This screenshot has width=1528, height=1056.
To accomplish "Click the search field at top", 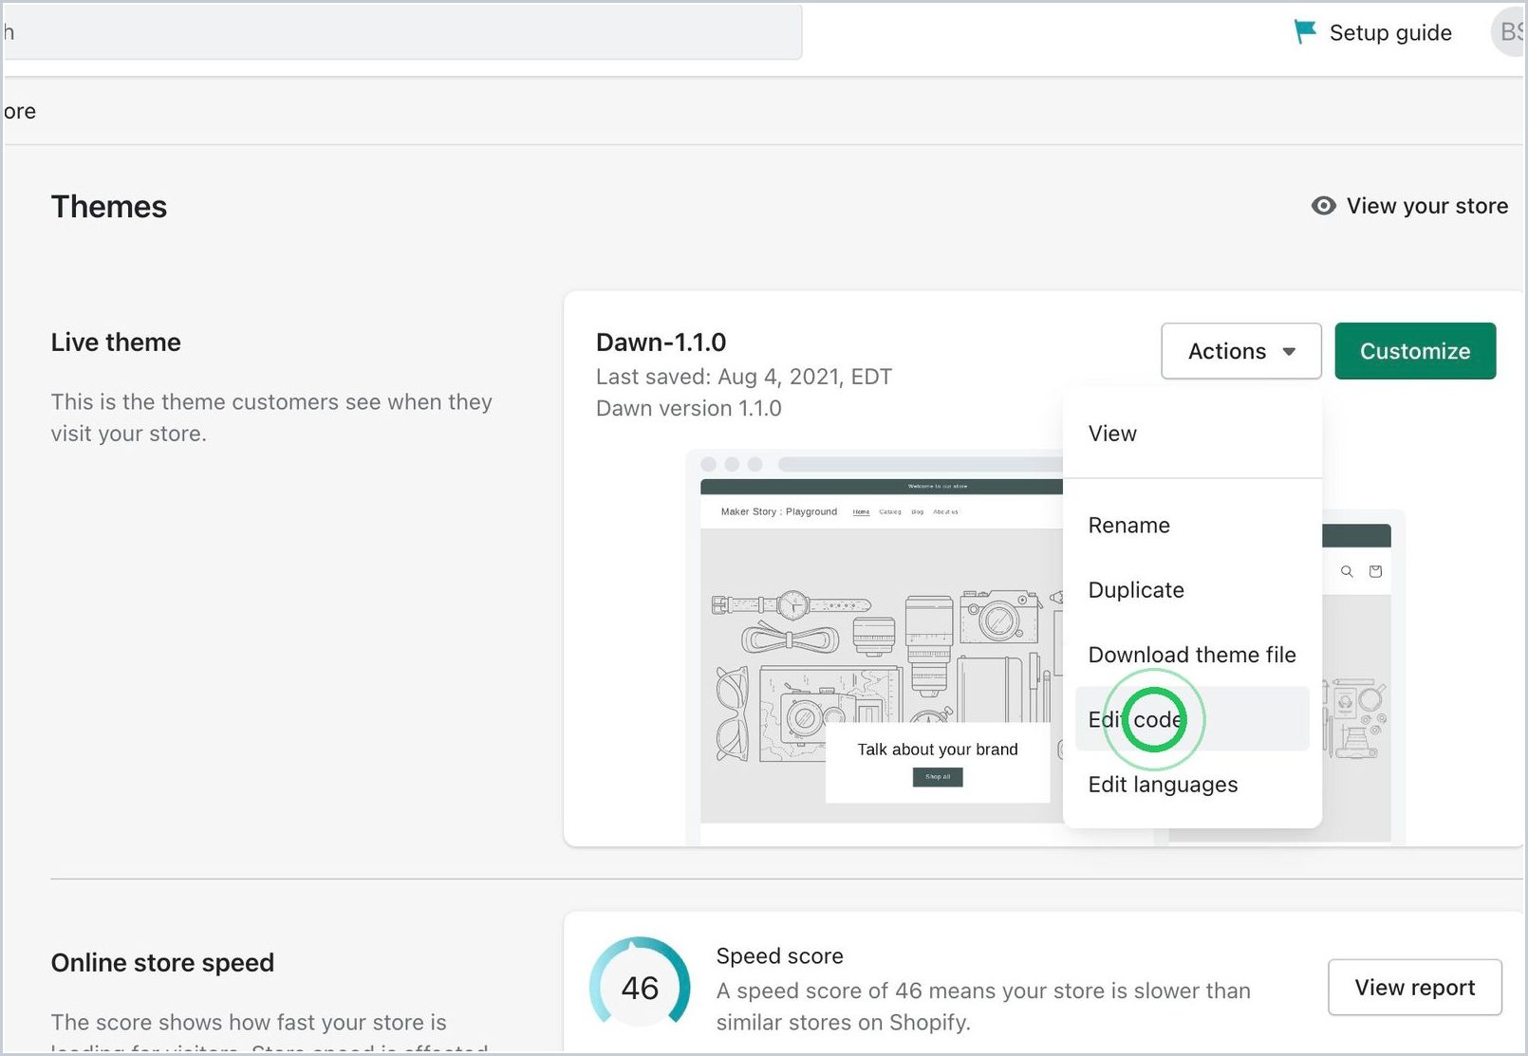I will (x=402, y=31).
